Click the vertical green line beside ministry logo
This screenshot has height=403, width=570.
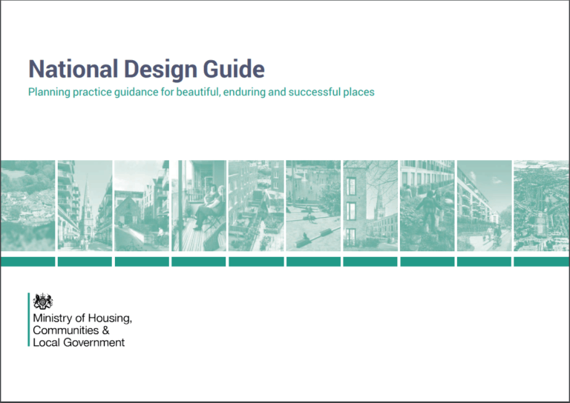(29, 320)
